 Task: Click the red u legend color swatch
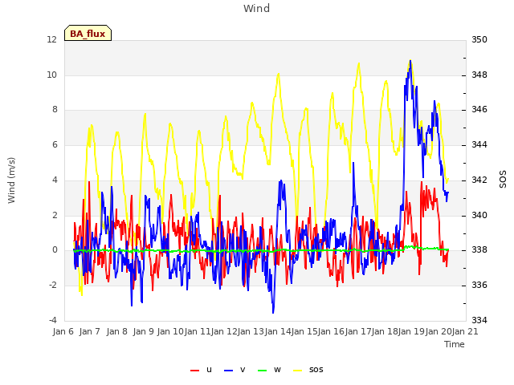[x=194, y=371]
